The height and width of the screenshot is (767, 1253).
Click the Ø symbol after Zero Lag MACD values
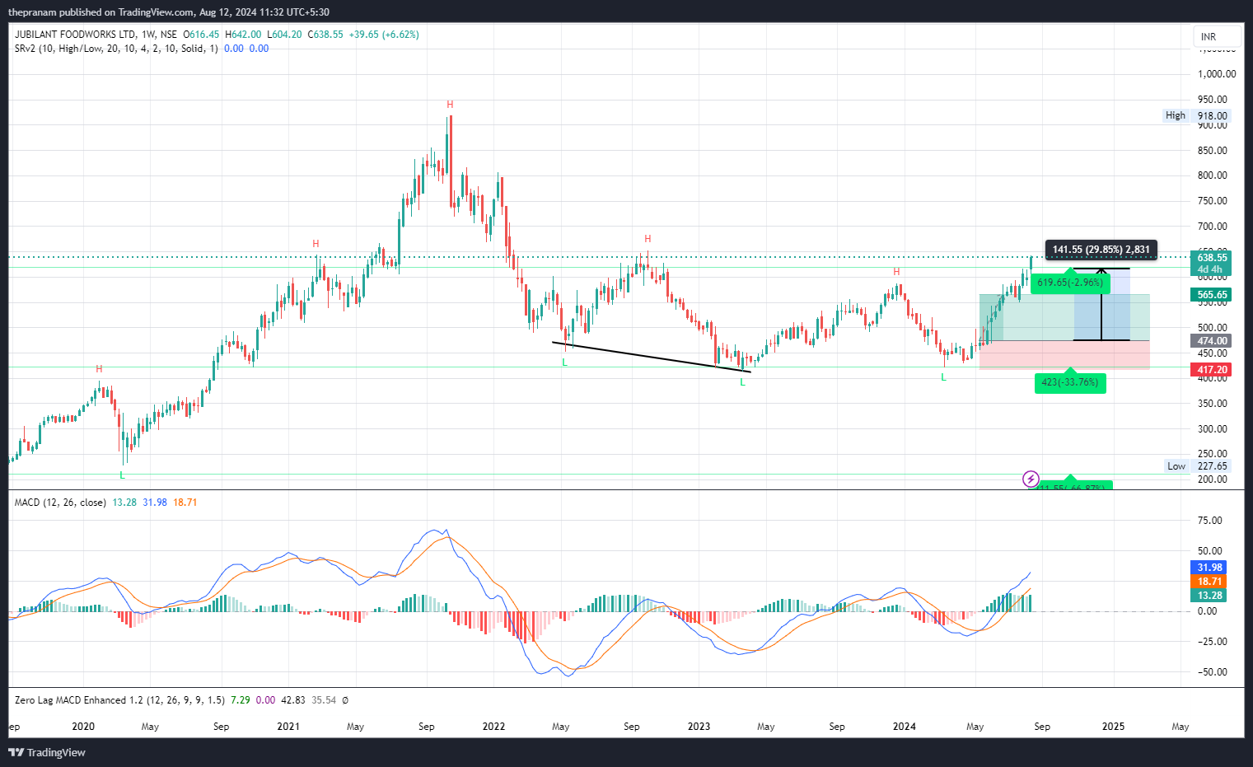[345, 700]
